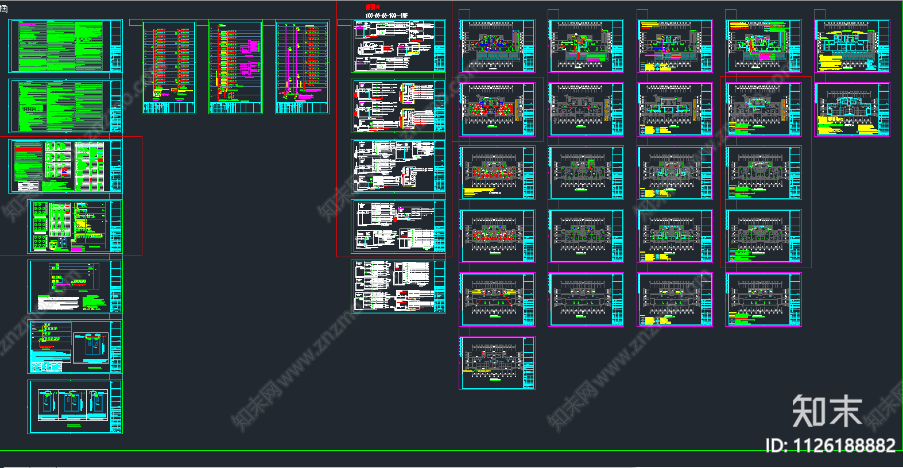Select second-row floor plan in the far-right column
This screenshot has width=903, height=468.
(x=852, y=109)
